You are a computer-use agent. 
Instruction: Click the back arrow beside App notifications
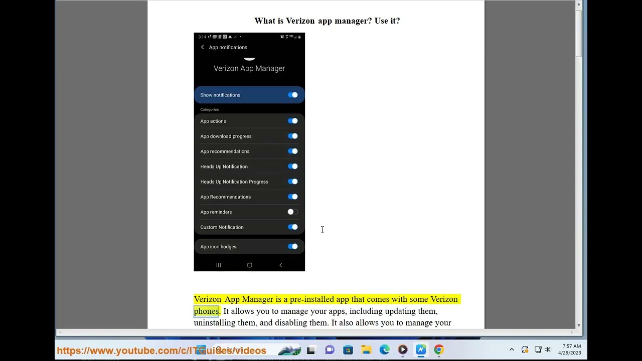click(203, 47)
